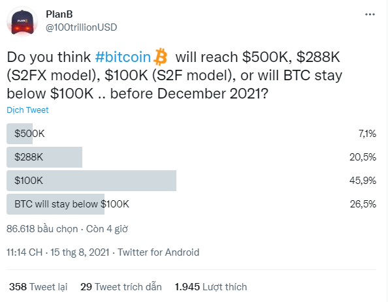
Task: Click the orange Bitcoin symbol emoji
Action: 160,57
